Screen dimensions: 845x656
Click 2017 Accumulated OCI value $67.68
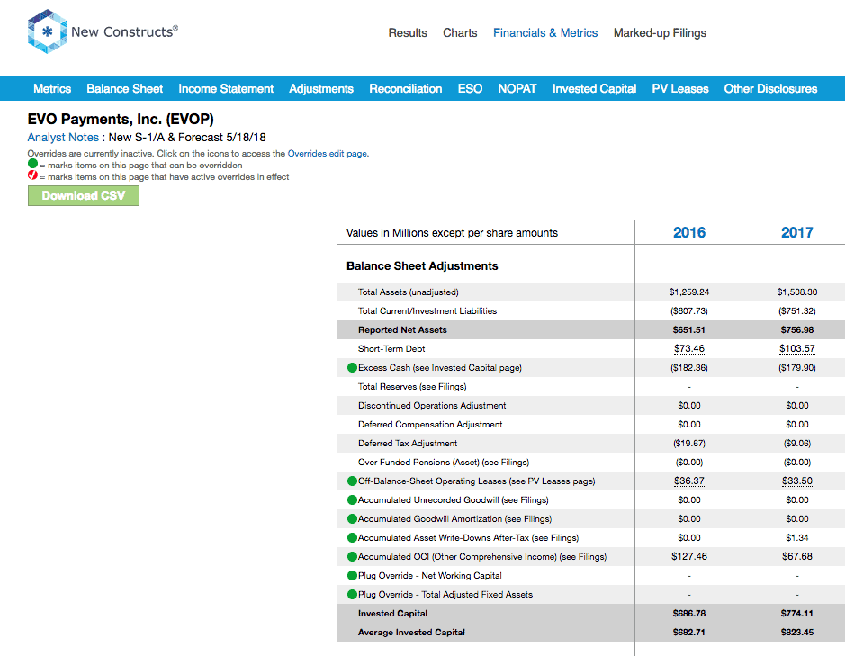pos(797,556)
